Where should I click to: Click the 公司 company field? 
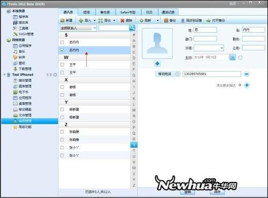254,48
